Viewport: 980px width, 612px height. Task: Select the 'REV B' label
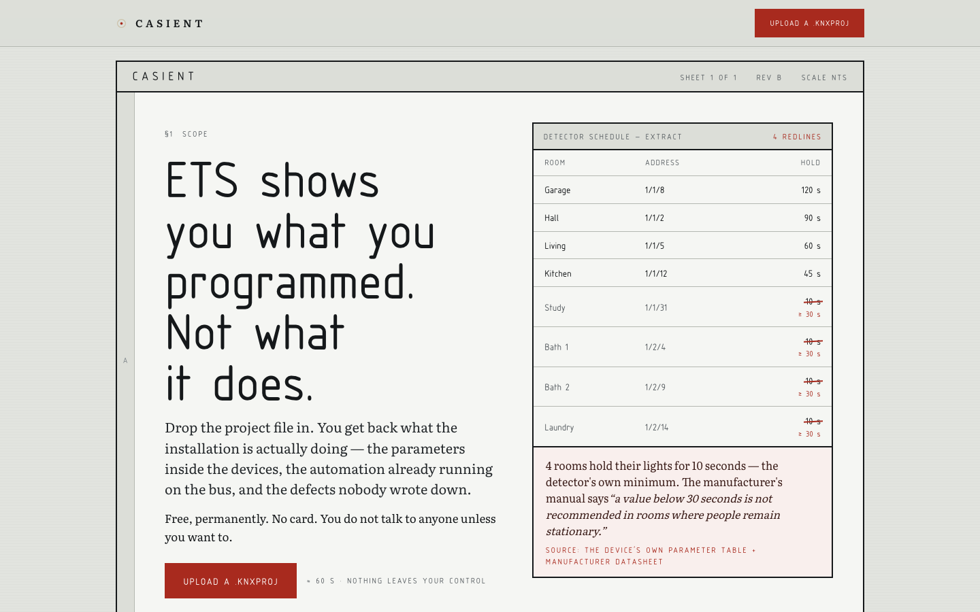(769, 78)
